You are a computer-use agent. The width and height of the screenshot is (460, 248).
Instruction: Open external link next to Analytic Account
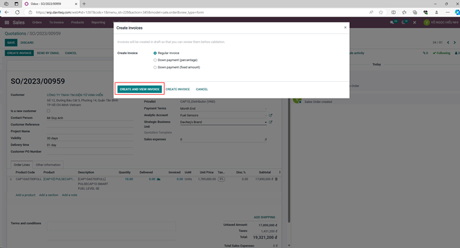271,115
